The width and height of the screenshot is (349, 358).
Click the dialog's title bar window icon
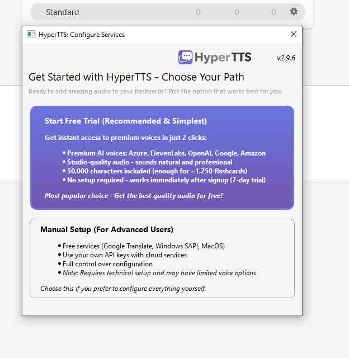point(31,34)
